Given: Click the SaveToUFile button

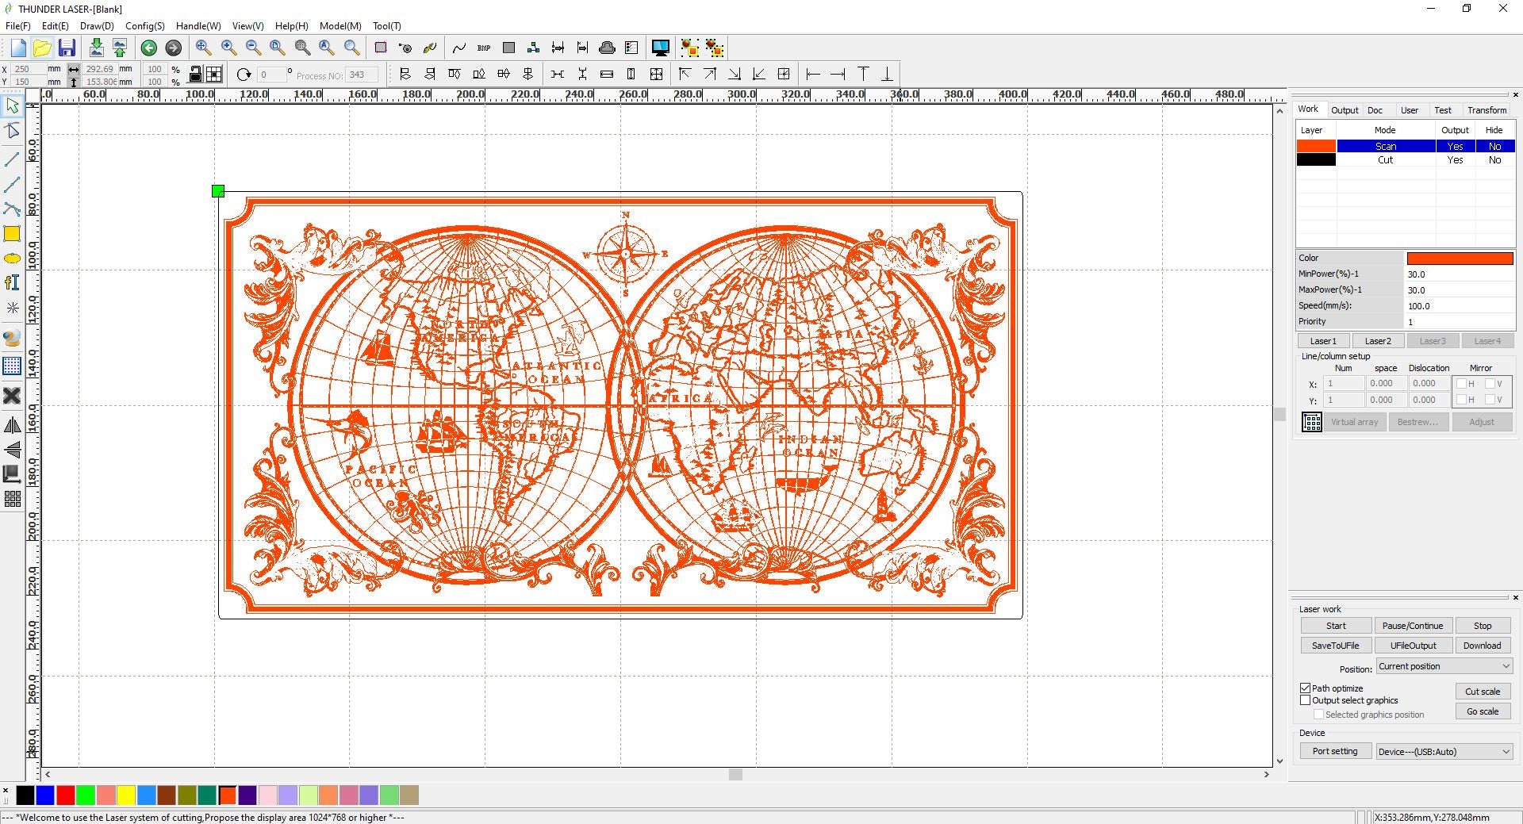Looking at the screenshot, I should [1336, 646].
